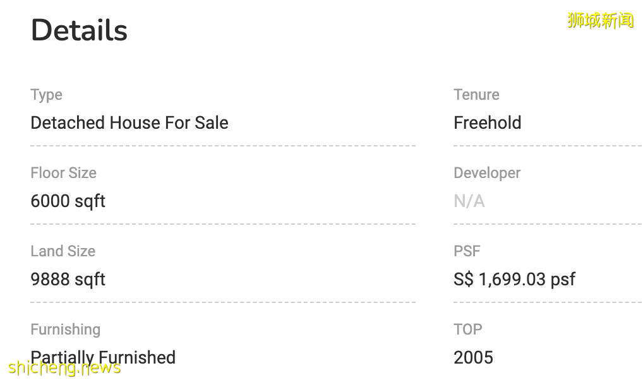Select the 6000 sqft floor size value

(x=68, y=201)
